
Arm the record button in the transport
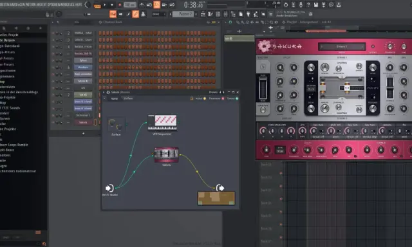(120, 5)
